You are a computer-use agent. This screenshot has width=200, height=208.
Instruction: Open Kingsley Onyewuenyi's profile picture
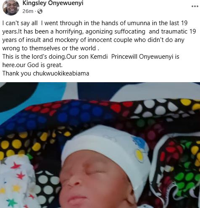(11, 7)
